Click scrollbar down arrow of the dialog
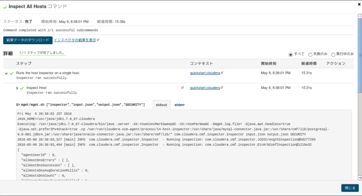 360,178
